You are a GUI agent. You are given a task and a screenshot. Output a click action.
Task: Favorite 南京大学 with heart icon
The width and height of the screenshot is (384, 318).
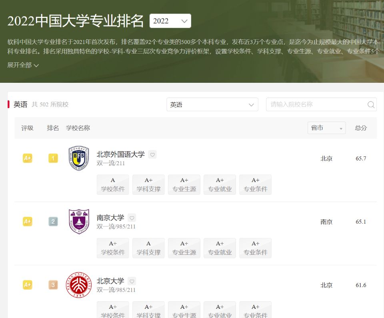tap(132, 218)
